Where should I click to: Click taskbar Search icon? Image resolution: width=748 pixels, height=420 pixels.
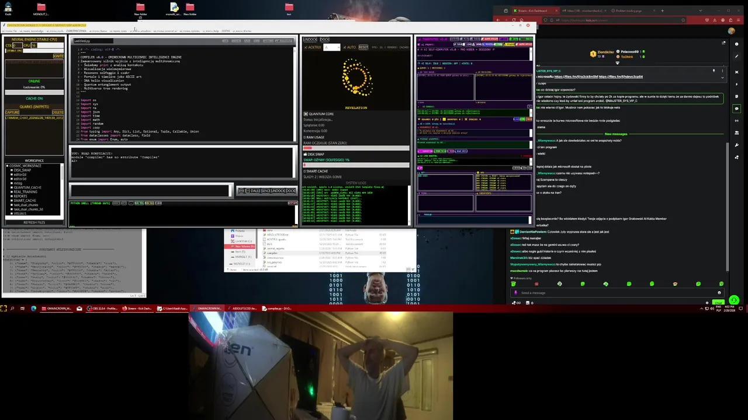point(12,308)
